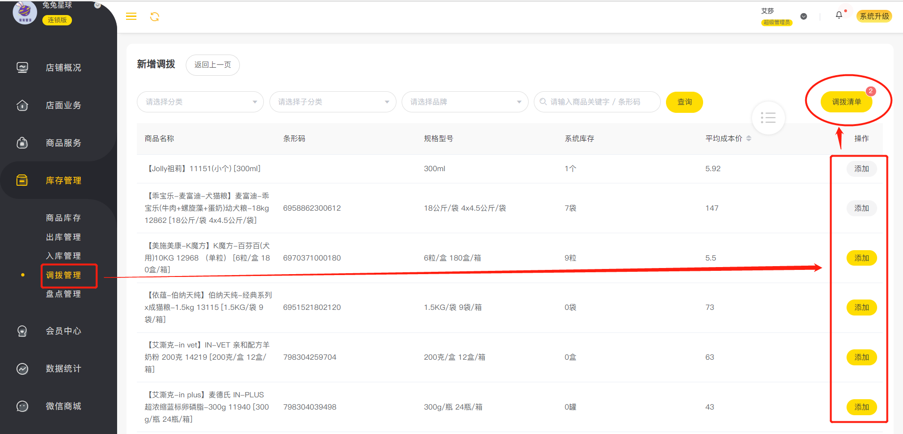Click the hamburger menu collapse icon

[131, 16]
